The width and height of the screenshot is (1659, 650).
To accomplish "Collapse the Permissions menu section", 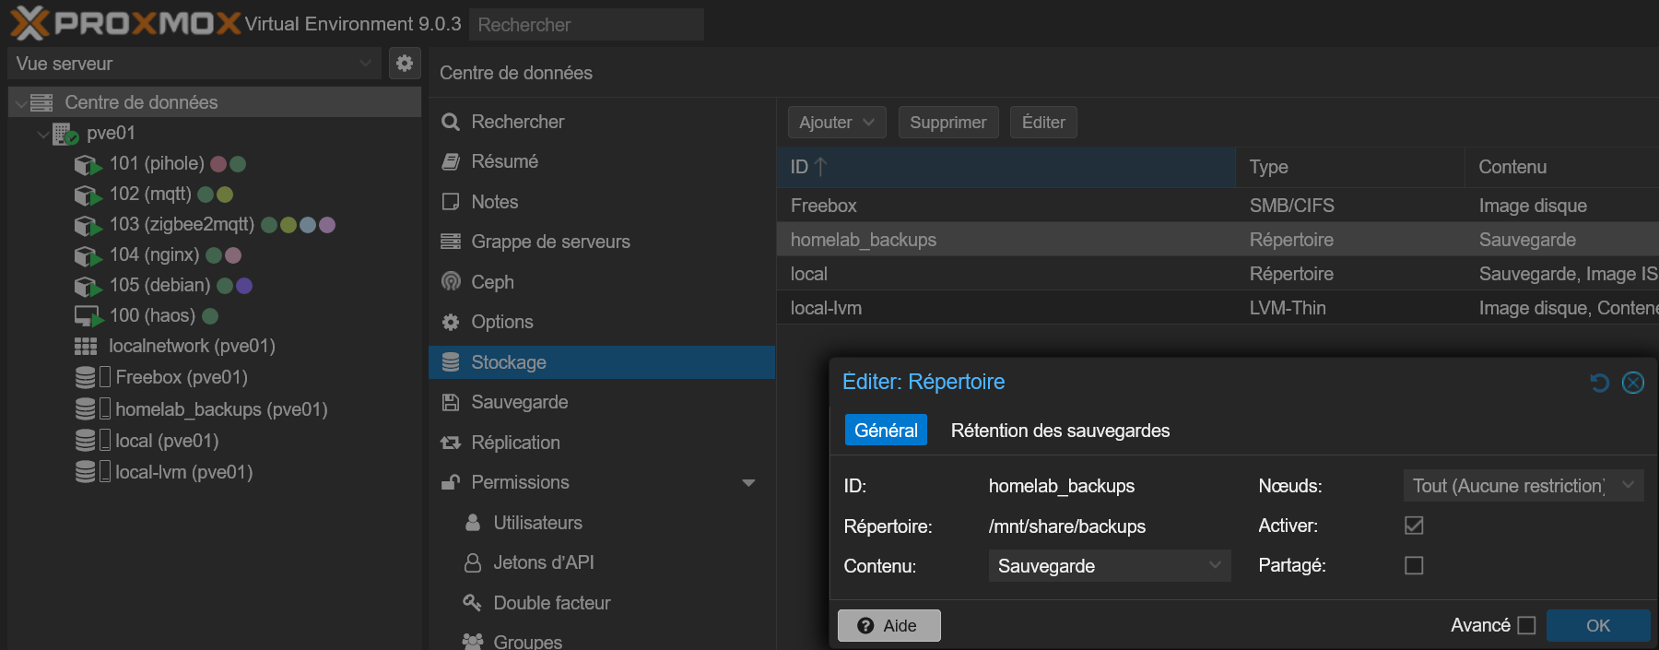I will coord(748,483).
